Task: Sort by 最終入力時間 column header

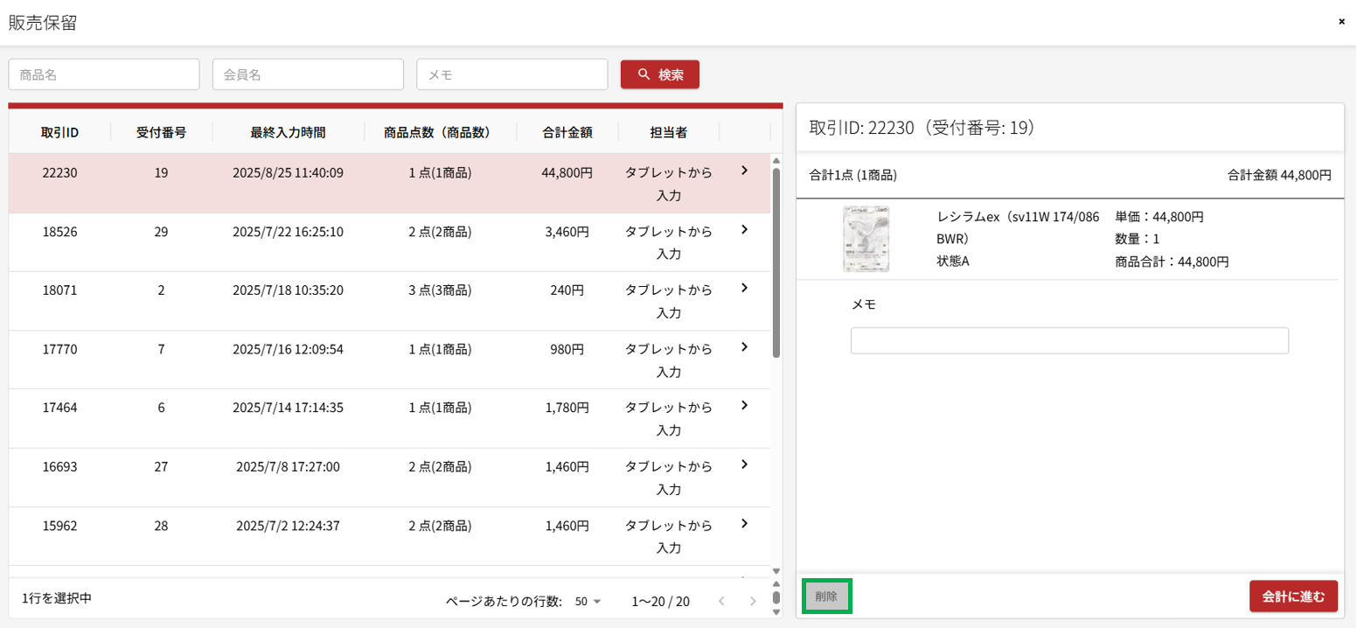Action: click(288, 133)
